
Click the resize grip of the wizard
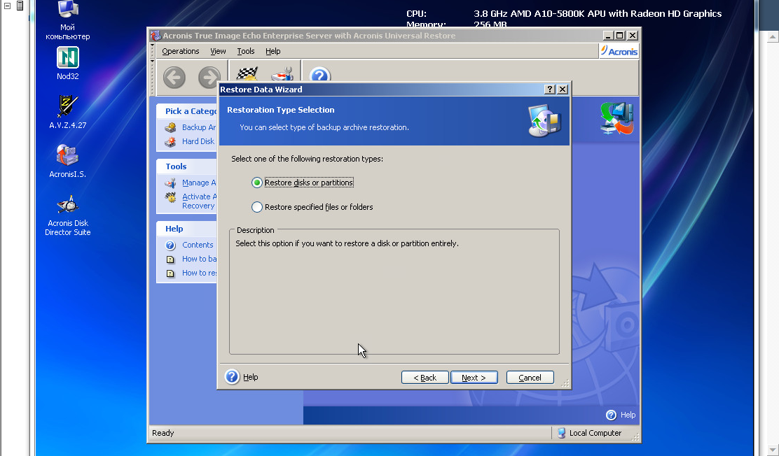[565, 383]
